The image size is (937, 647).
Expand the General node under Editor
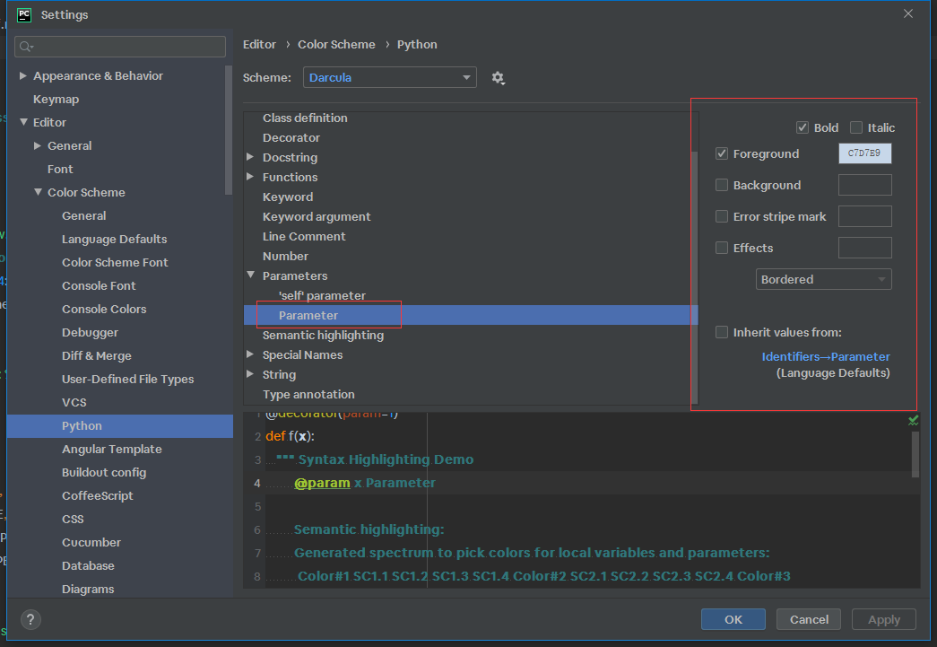coord(38,146)
